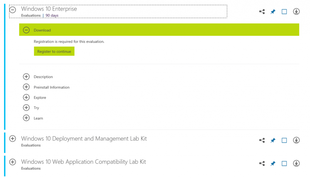310x178 pixels.
Task: Select the Deployment and Management Lab Kit checkbox
Action: [284, 140]
